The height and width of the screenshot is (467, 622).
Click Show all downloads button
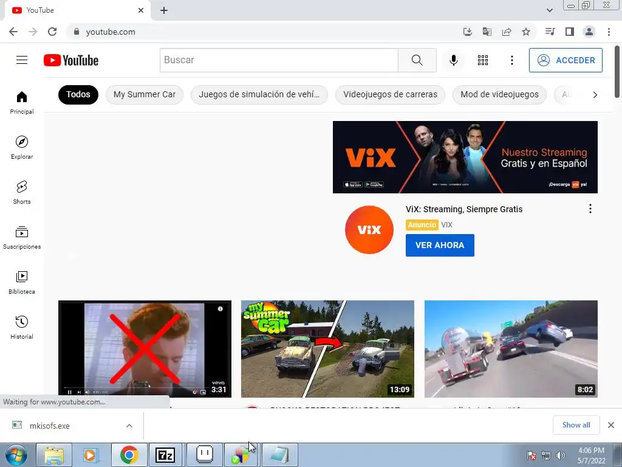point(576,425)
